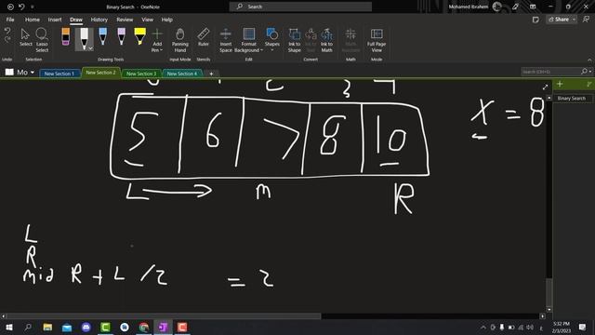The width and height of the screenshot is (595, 335).
Task: Redo the last action
Action: coord(7,39)
